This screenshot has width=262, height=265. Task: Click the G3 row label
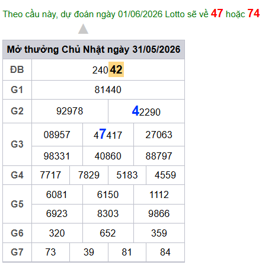tap(17, 144)
